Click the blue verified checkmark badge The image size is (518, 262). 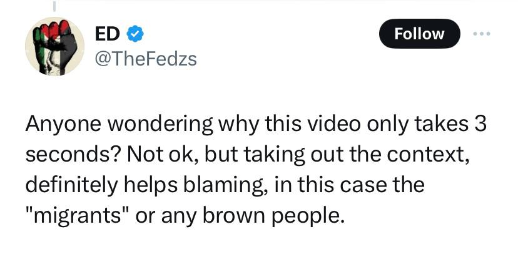(x=135, y=33)
